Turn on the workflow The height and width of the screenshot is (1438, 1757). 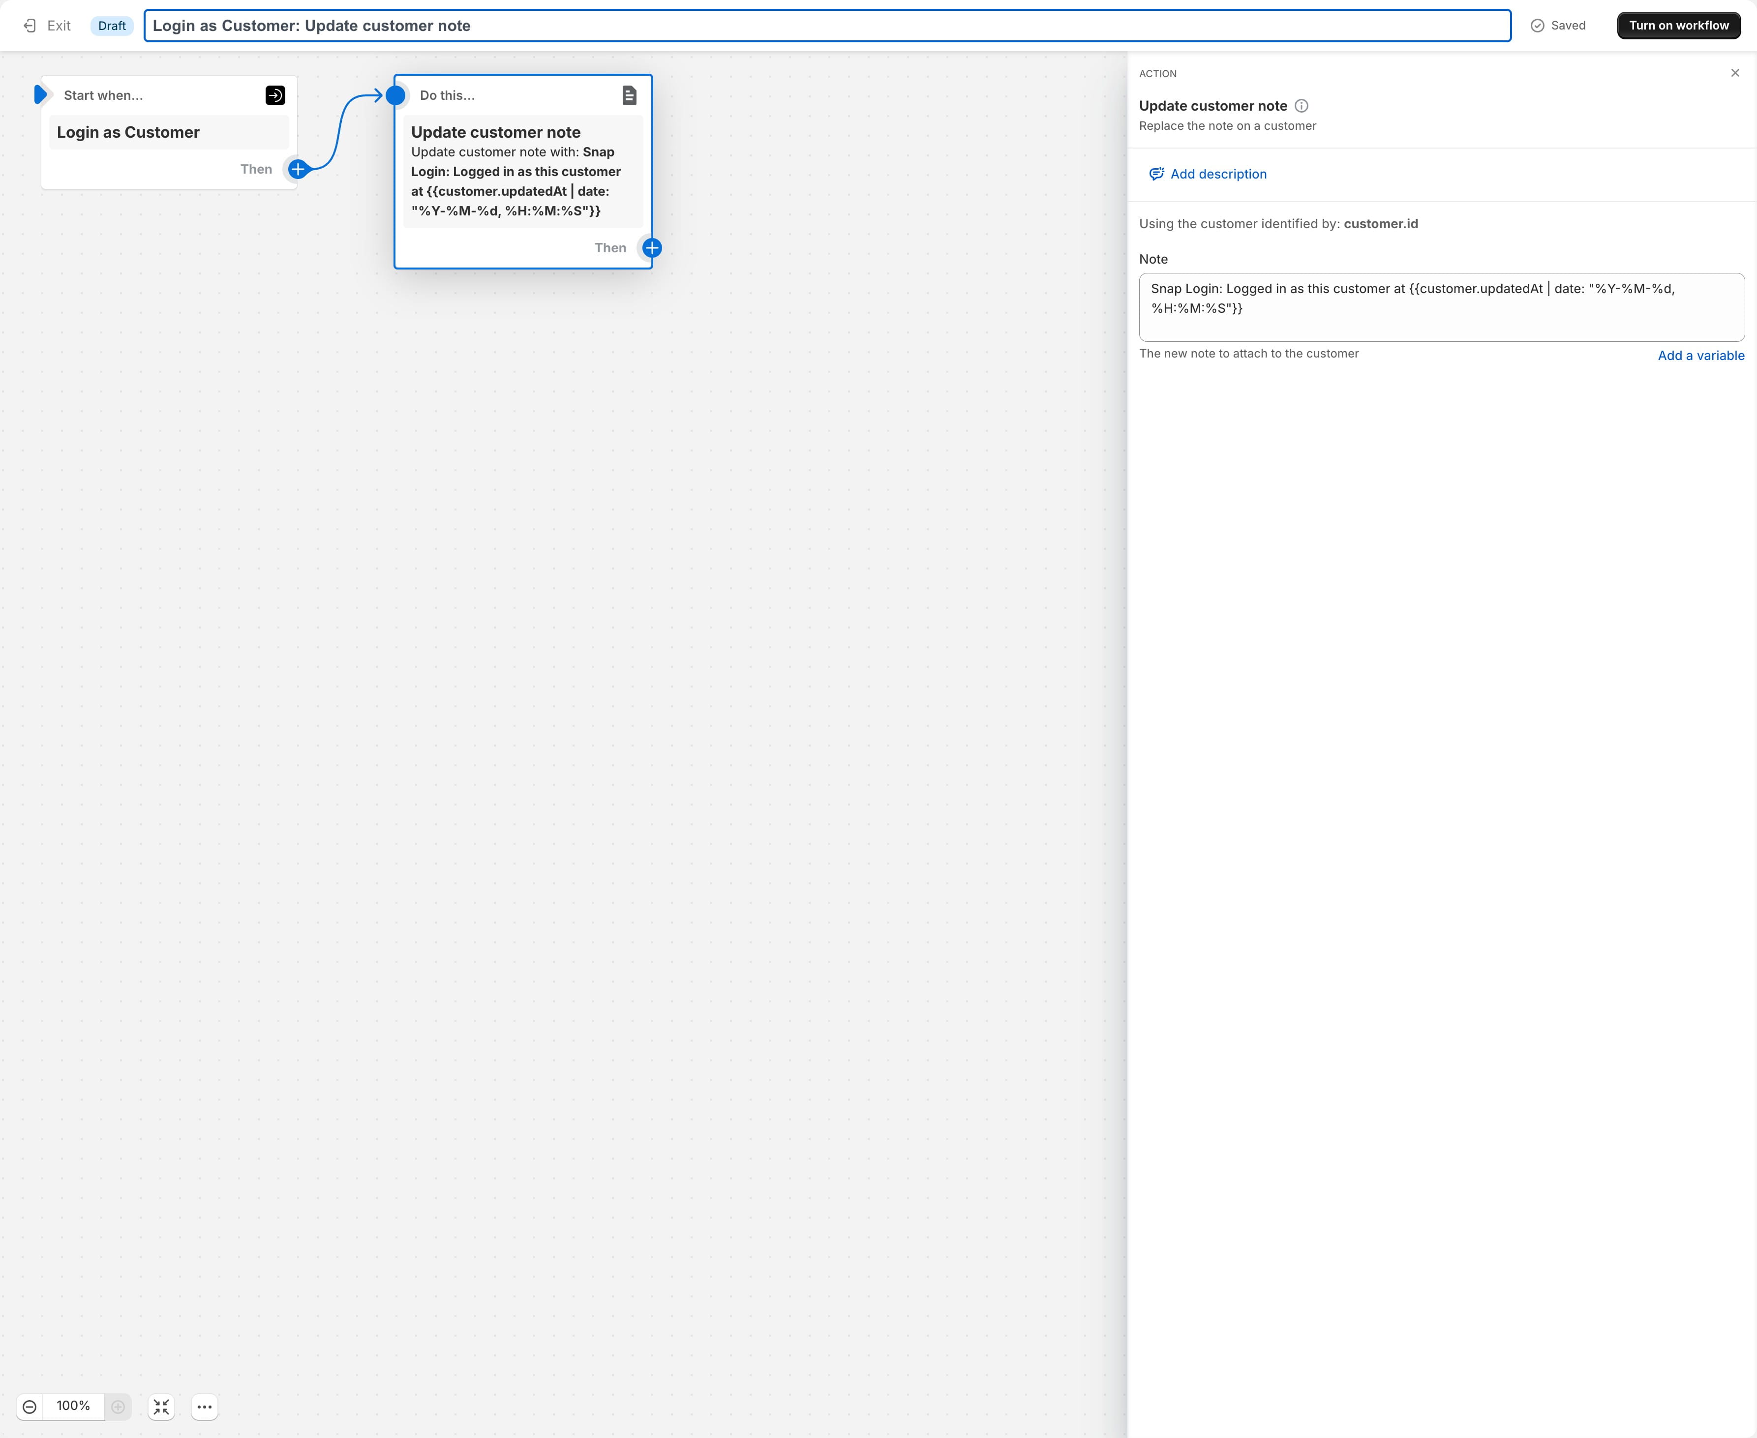1678,25
